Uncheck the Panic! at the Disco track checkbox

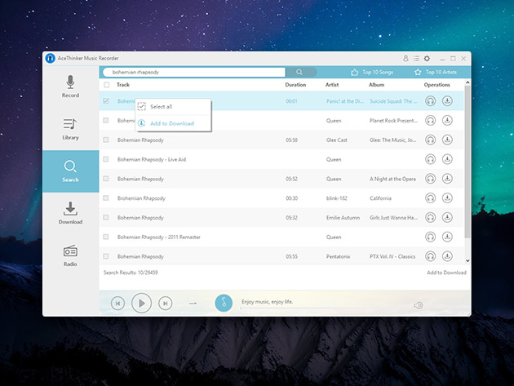click(106, 101)
